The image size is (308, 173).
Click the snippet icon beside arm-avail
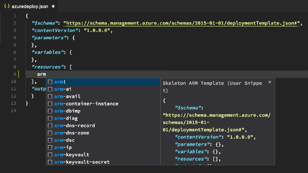[x=50, y=96]
